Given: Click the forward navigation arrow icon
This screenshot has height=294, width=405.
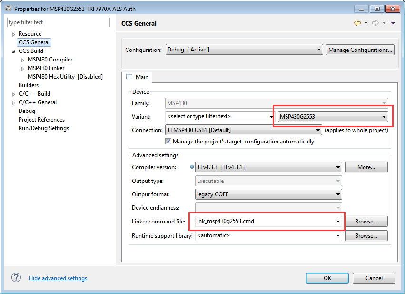Looking at the screenshot, I should (x=375, y=23).
